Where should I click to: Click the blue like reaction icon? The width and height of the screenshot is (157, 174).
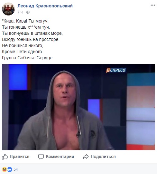[10, 169]
